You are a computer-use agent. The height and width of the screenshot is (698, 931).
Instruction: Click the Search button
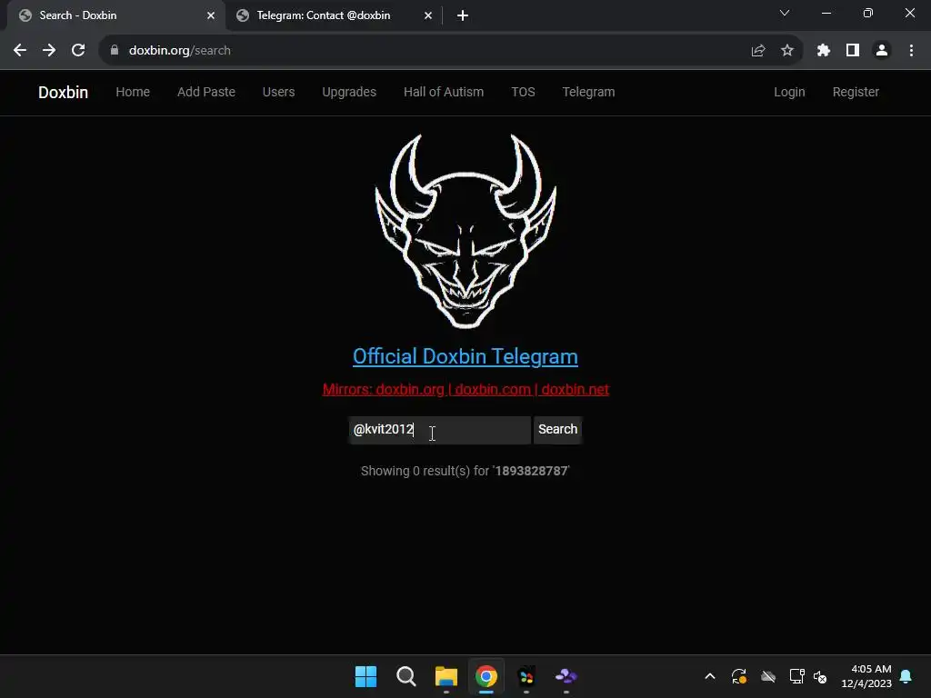click(557, 430)
